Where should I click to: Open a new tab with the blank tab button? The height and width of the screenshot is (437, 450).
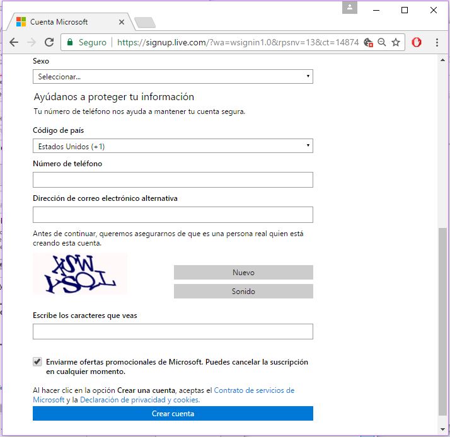tap(145, 23)
